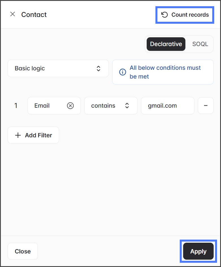Image resolution: width=221 pixels, height=267 pixels.
Task: Click the up-down chevron in Basic logic box
Action: coord(98,68)
